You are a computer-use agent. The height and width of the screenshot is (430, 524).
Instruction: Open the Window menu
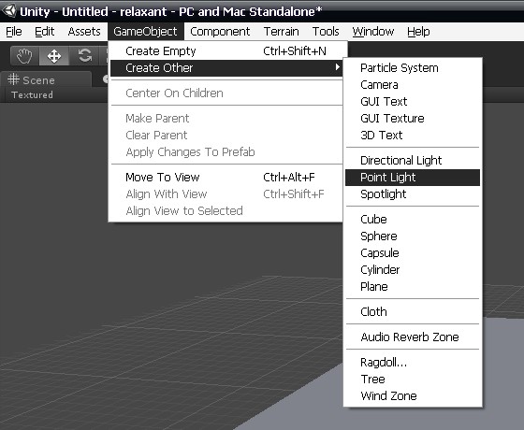point(373,32)
